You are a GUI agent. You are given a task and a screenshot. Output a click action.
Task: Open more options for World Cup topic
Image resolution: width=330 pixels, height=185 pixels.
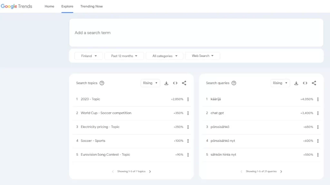pos(188,113)
